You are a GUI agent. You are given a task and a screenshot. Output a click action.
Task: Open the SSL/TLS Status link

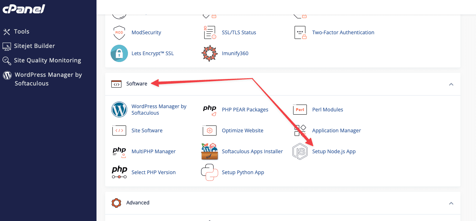click(239, 32)
